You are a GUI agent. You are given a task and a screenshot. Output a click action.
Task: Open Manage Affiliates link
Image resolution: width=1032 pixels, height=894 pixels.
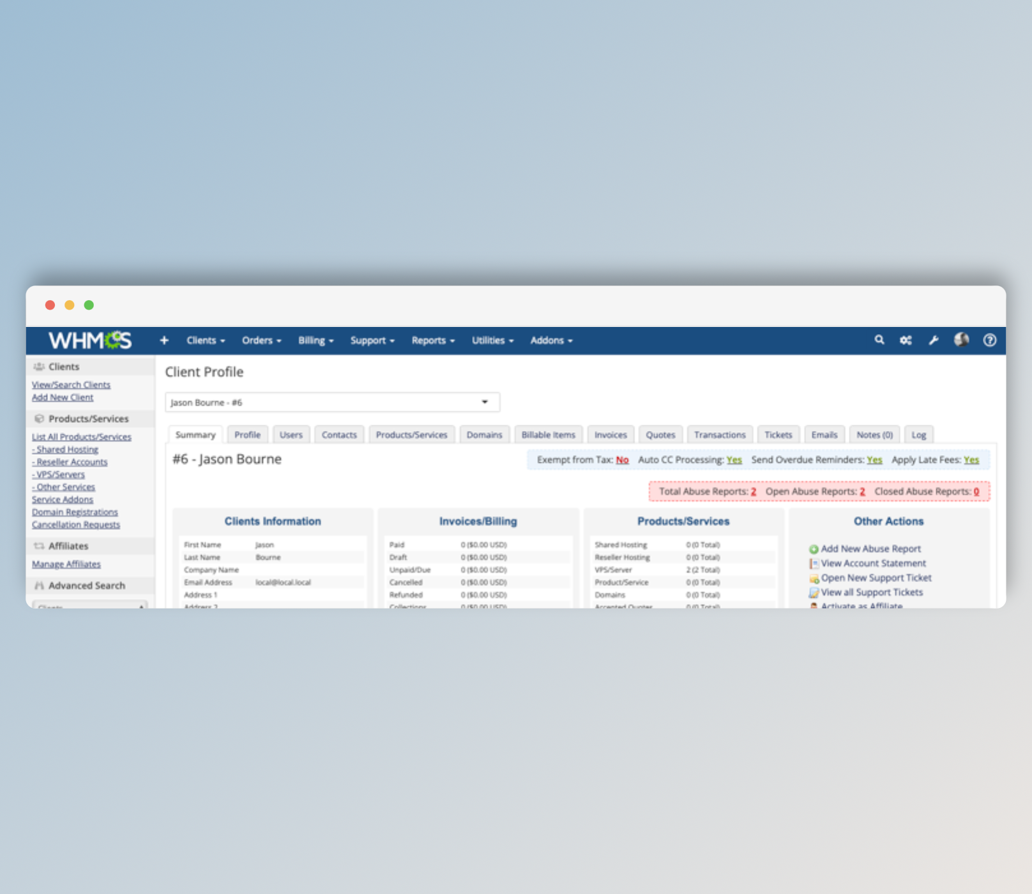pyautogui.click(x=66, y=564)
